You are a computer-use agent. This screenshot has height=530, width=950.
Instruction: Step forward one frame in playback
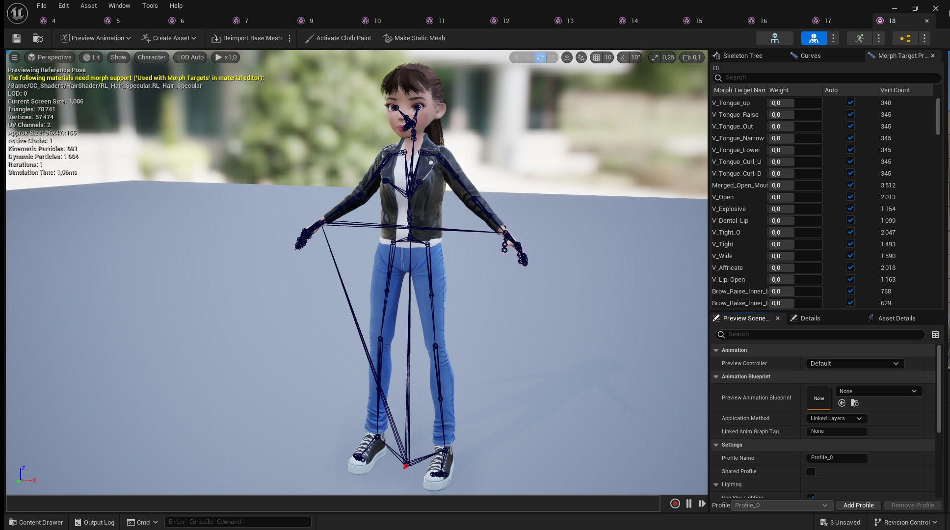702,503
